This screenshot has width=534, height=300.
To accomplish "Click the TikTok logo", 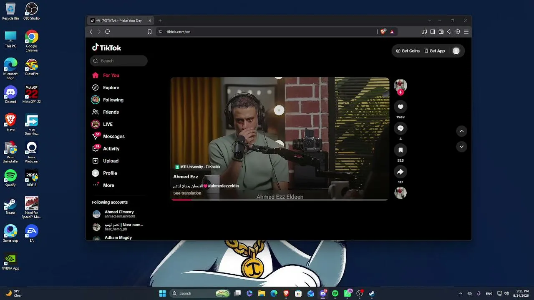I will [x=106, y=47].
